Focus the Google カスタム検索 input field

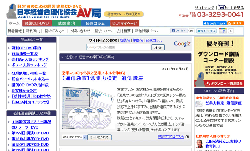click(x=118, y=47)
